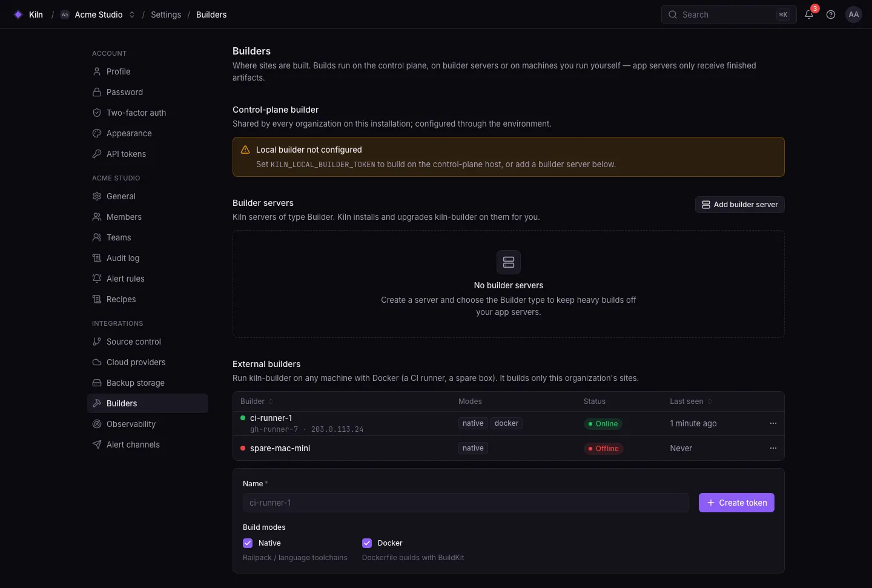Uncheck the Docker build mode checkbox
Screen dimensions: 872x588
(367, 543)
